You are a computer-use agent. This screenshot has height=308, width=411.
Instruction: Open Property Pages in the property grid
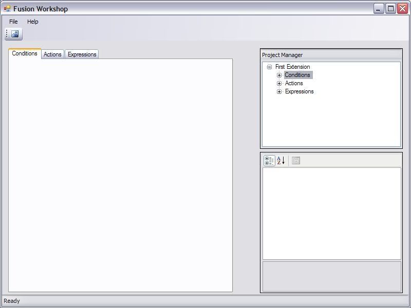296,161
